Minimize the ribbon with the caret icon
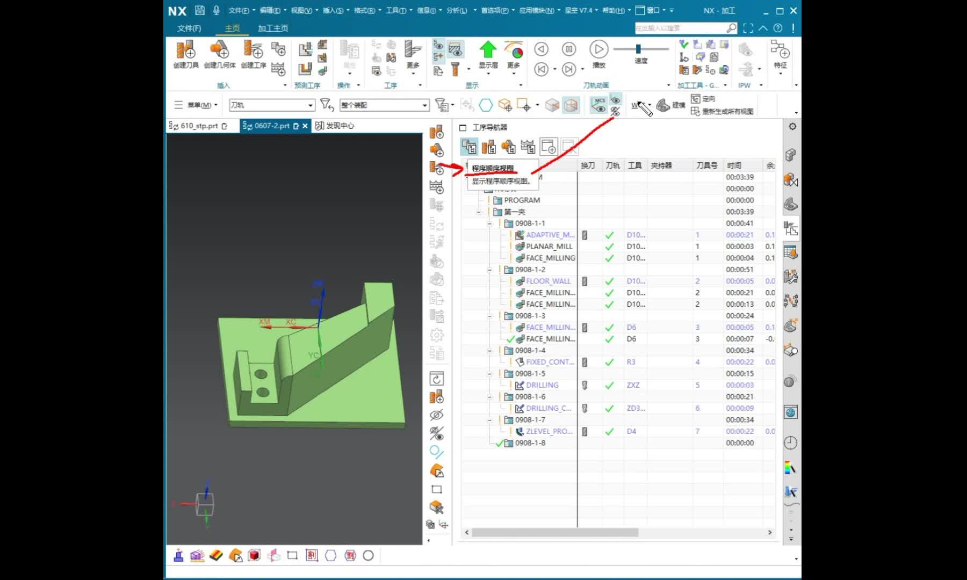This screenshot has height=580, width=967. (763, 28)
